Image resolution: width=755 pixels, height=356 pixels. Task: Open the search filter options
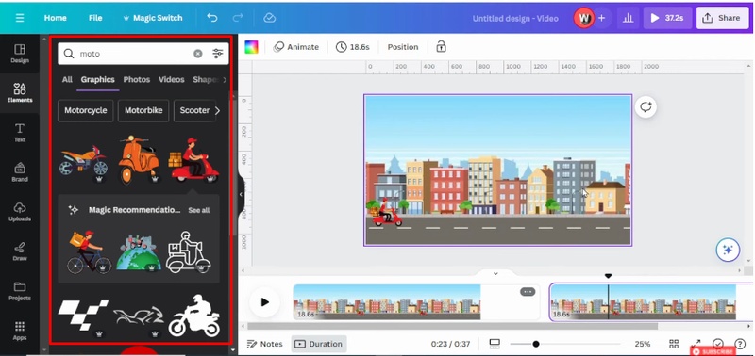click(x=218, y=54)
